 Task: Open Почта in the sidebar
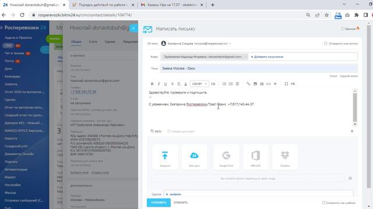[9, 61]
